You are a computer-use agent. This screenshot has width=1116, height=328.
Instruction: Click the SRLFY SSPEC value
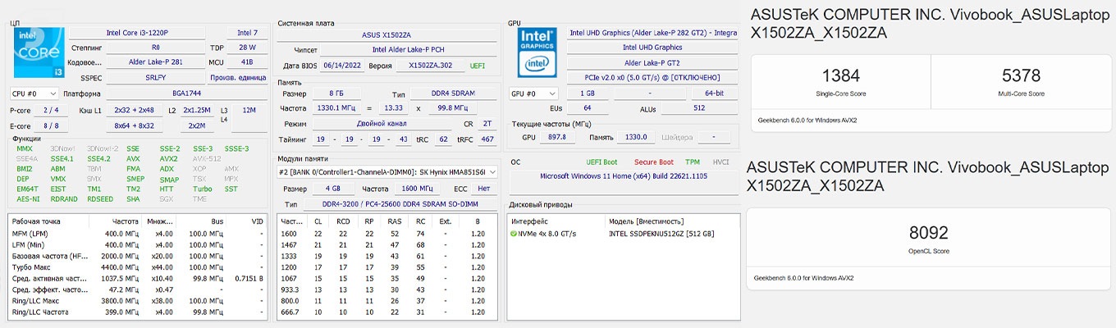click(155, 77)
